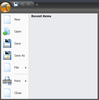Click the printer icon beside Print
This screenshot has width=99, height=100.
tap(7, 81)
